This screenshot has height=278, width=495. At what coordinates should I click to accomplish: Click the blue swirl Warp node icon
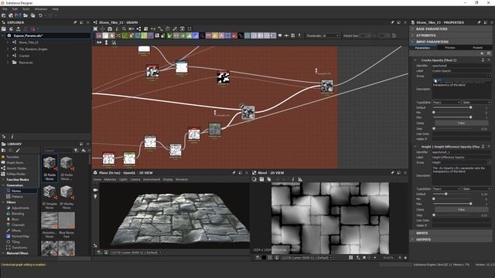[x=196, y=36]
